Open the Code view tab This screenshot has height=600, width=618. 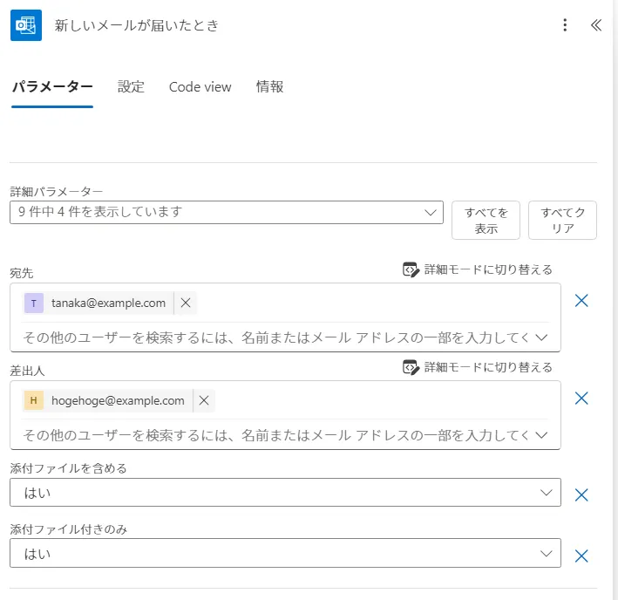point(200,87)
